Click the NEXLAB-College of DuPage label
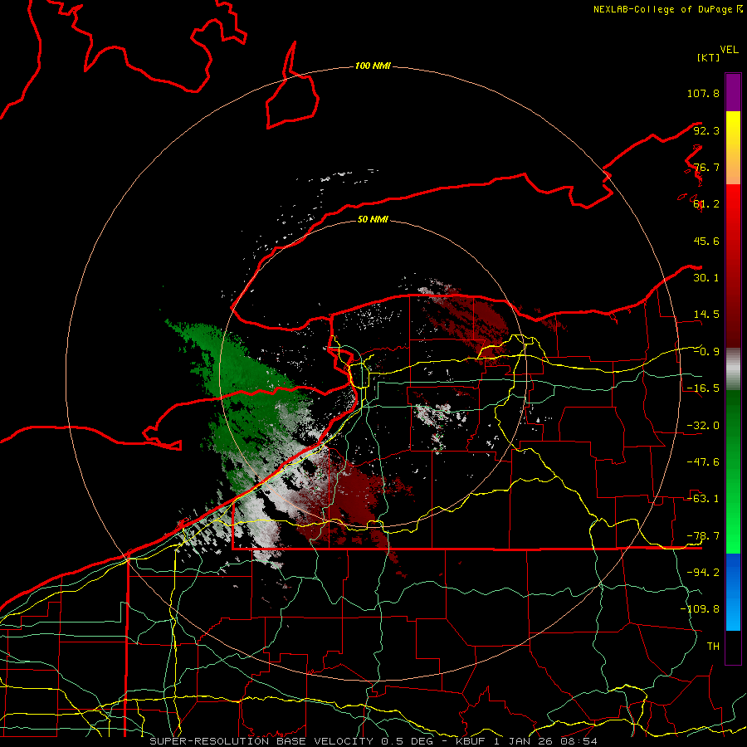The image size is (747, 747). pyautogui.click(x=668, y=9)
